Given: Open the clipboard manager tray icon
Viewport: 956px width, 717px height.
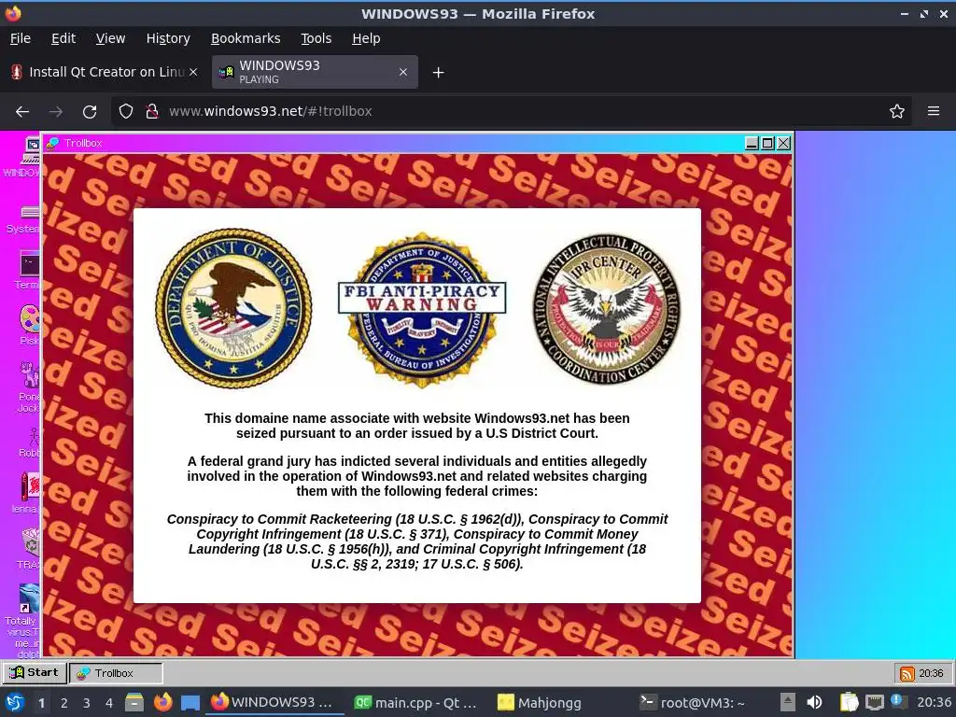Looking at the screenshot, I should [x=849, y=702].
